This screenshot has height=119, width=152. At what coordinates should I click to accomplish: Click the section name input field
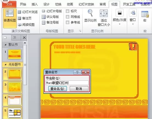(x=67, y=83)
